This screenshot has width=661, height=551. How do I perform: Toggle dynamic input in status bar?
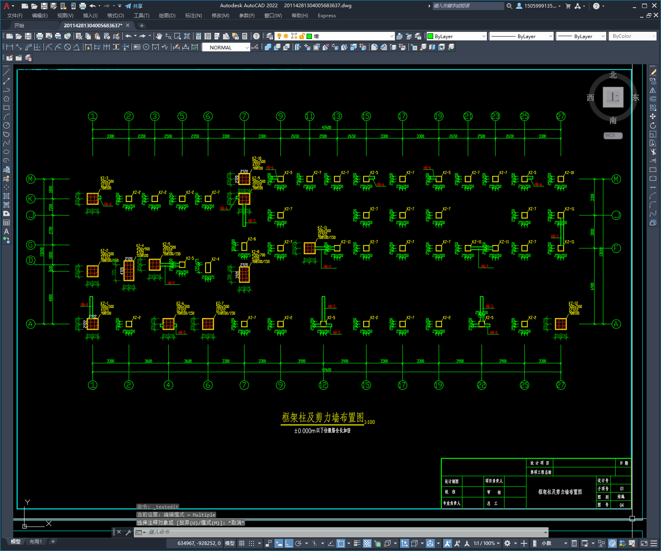pos(279,543)
